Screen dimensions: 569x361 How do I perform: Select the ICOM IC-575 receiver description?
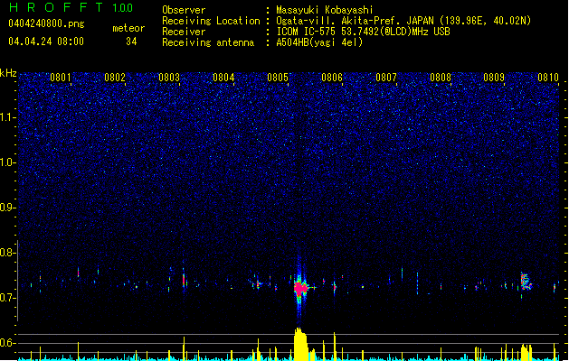point(363,32)
